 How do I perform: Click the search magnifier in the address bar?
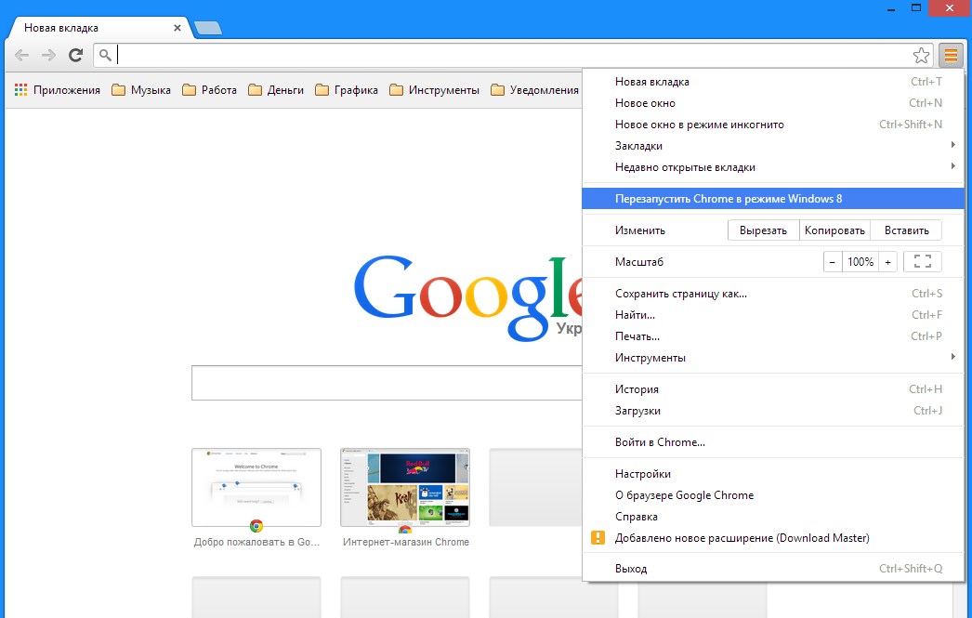[x=105, y=55]
